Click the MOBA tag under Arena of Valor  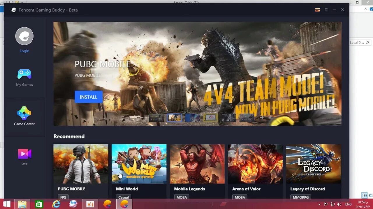click(x=240, y=197)
